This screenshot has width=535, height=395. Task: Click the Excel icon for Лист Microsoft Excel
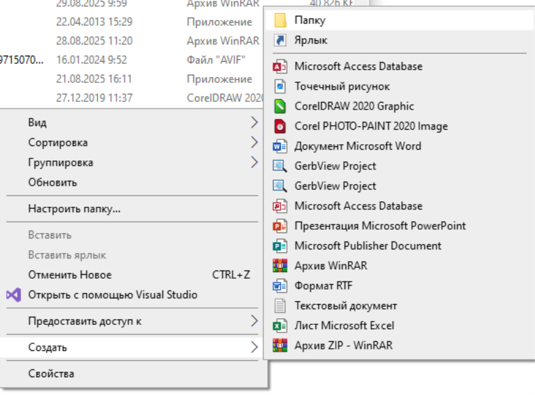(280, 326)
